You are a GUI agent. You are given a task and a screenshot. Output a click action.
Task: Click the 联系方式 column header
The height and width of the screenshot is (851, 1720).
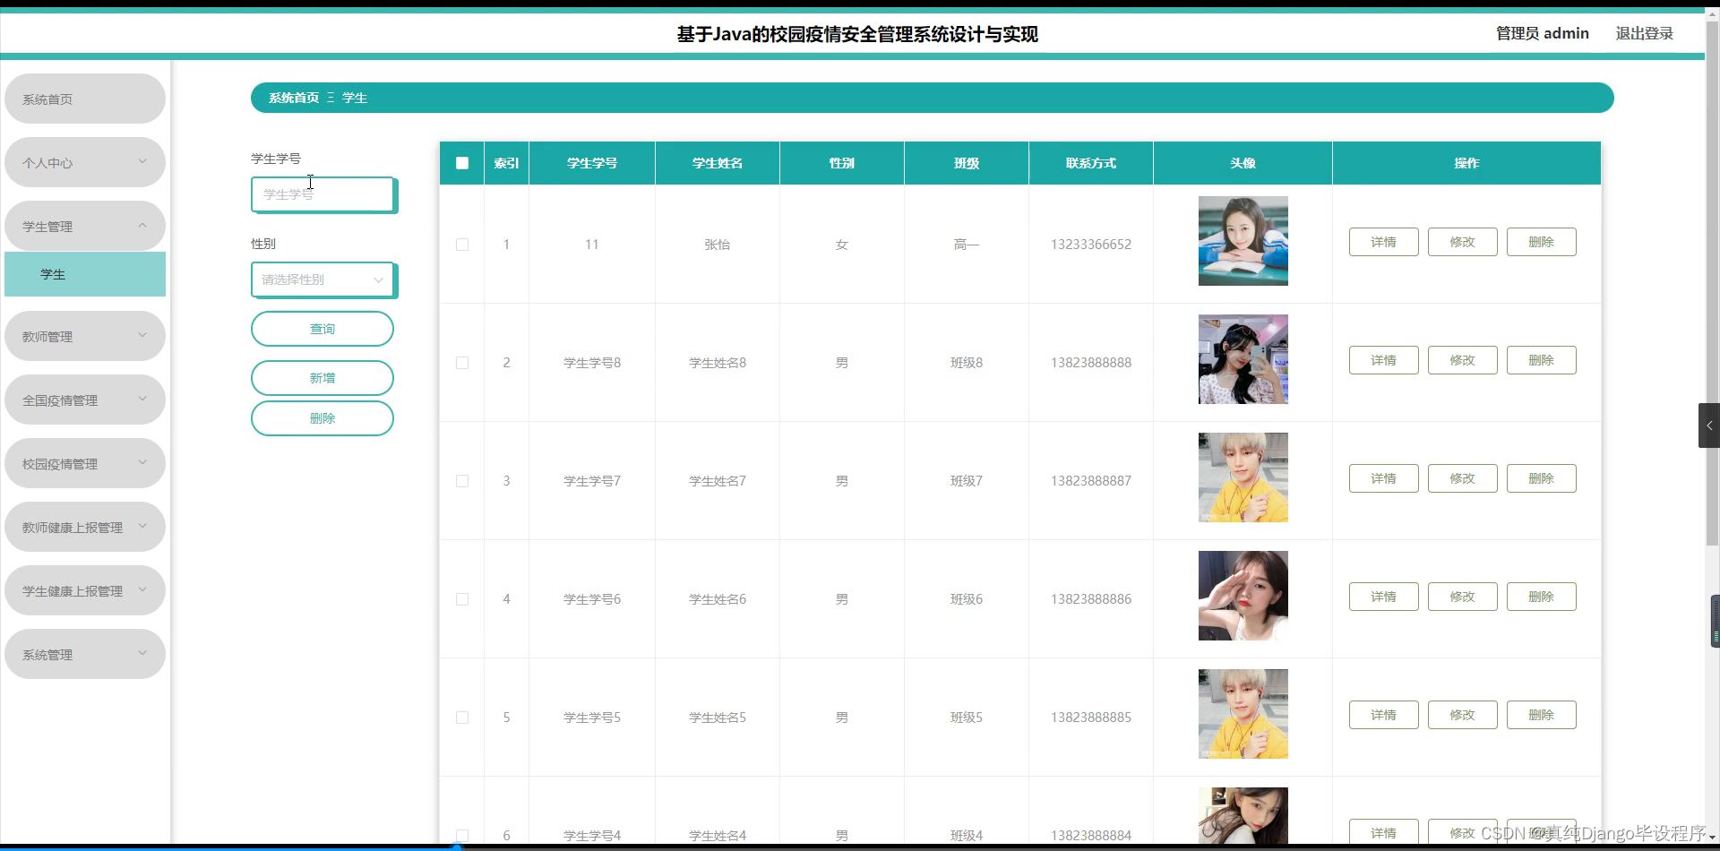(1091, 163)
